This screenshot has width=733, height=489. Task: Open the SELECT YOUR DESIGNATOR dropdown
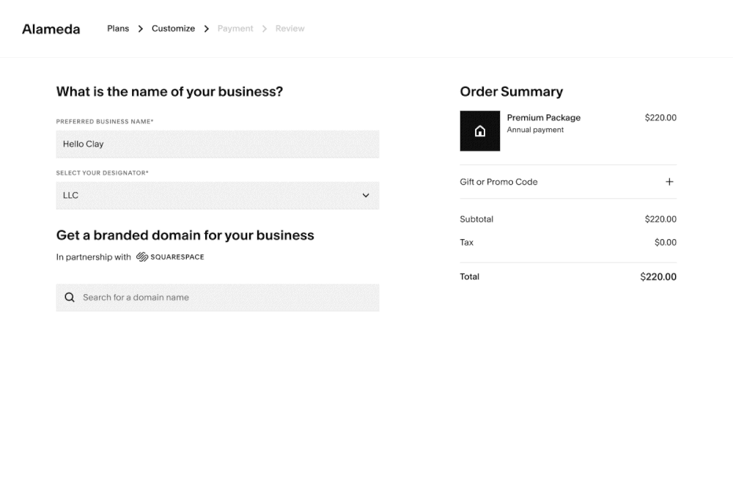(218, 195)
